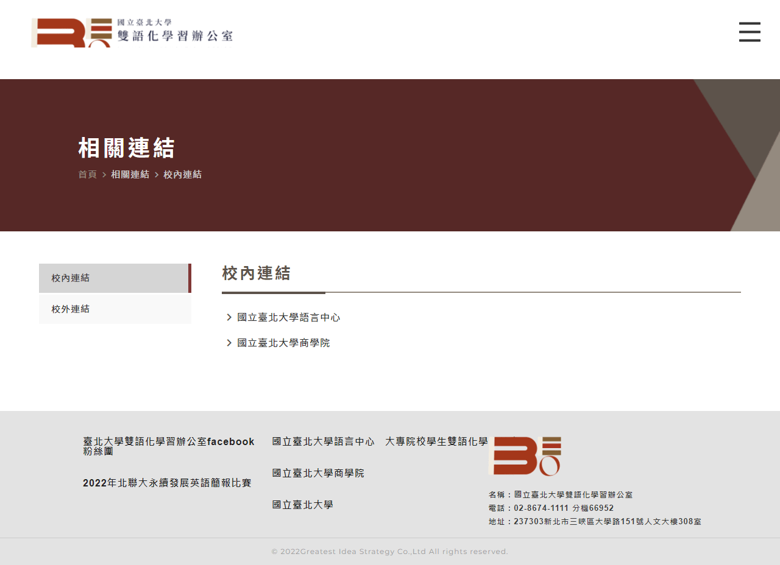Open footer link 大專院校學生雙語化學

(437, 442)
